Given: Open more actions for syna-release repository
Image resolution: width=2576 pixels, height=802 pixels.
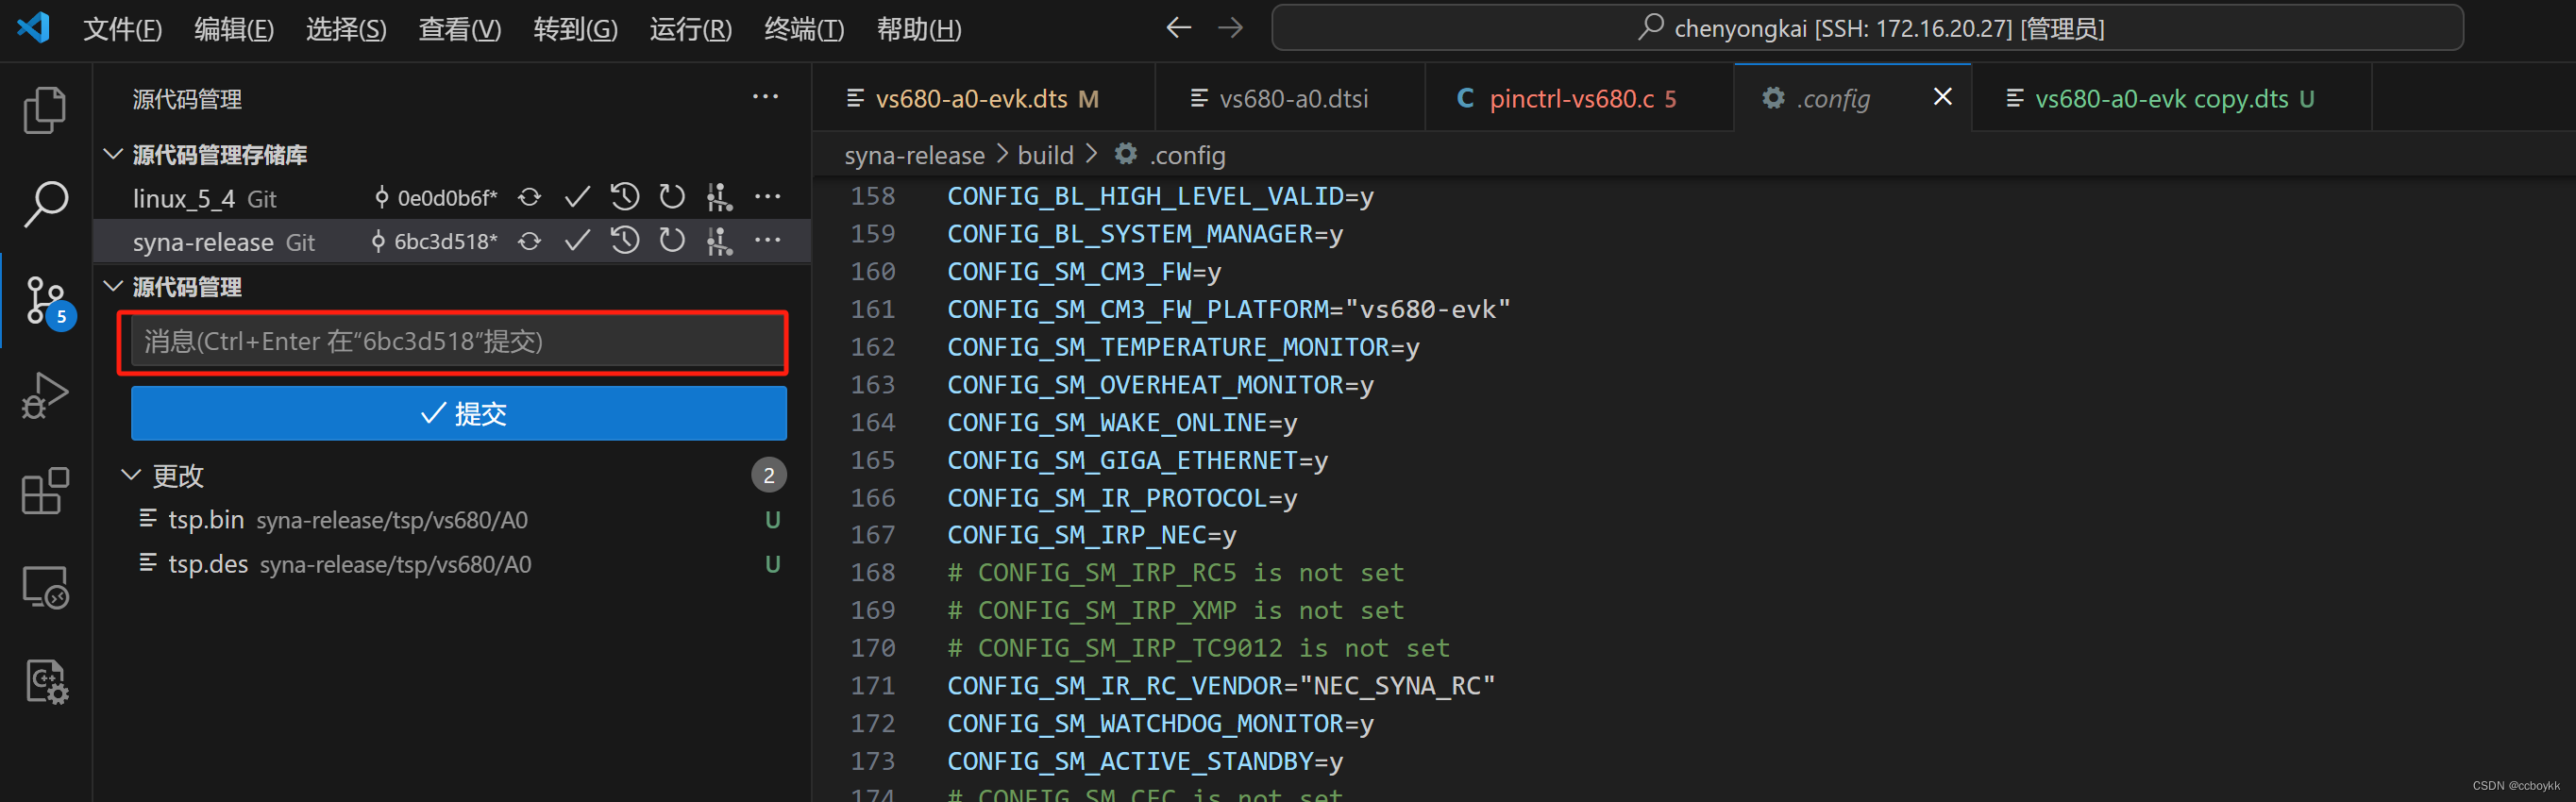Looking at the screenshot, I should click(x=767, y=241).
